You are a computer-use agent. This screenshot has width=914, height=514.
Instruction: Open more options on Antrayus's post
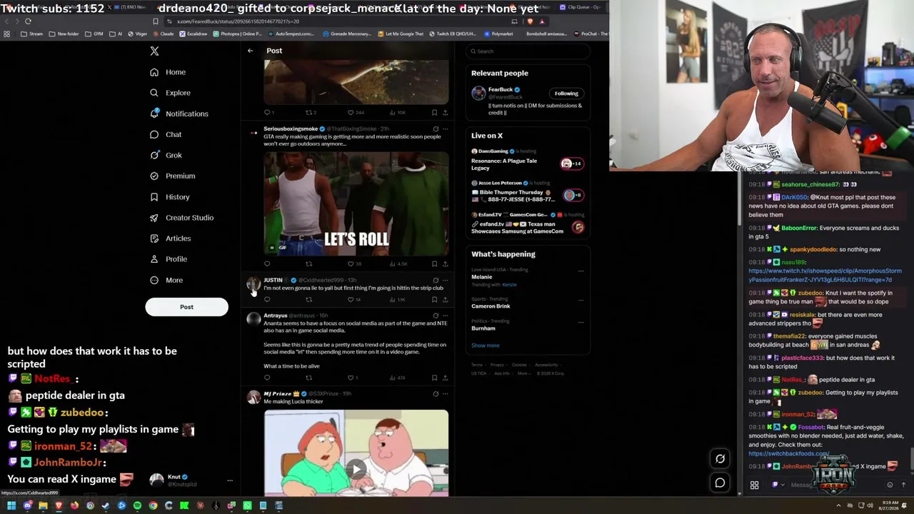click(445, 316)
